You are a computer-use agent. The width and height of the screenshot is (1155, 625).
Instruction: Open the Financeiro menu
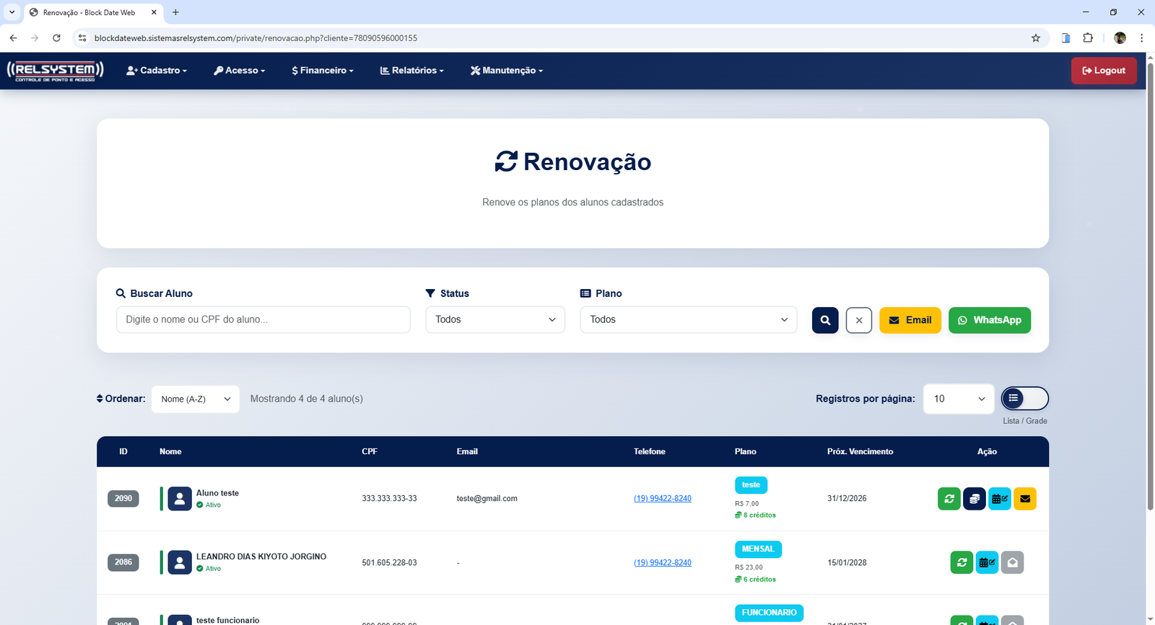(323, 71)
